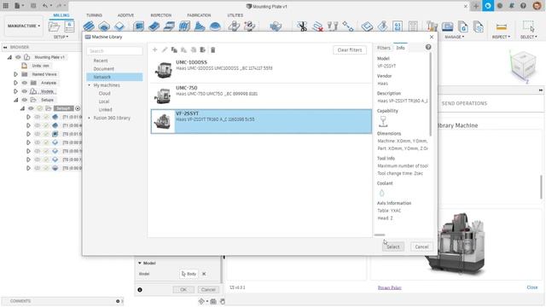
Task: Open the Tool Library icon in Manage group
Action: tap(432, 26)
